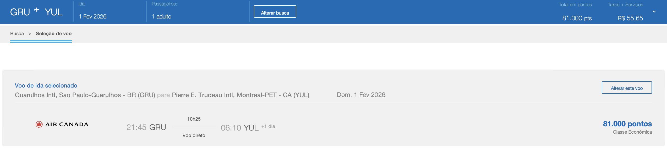This screenshot has width=667, height=149.
Task: Expand the price summary chevron in header
Action: 654,12
